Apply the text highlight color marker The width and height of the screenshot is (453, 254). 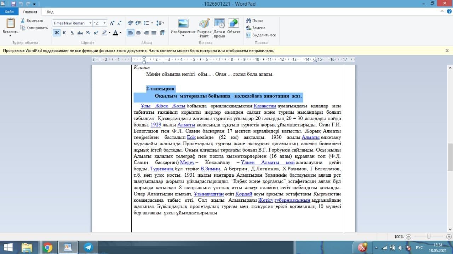pyautogui.click(x=104, y=33)
